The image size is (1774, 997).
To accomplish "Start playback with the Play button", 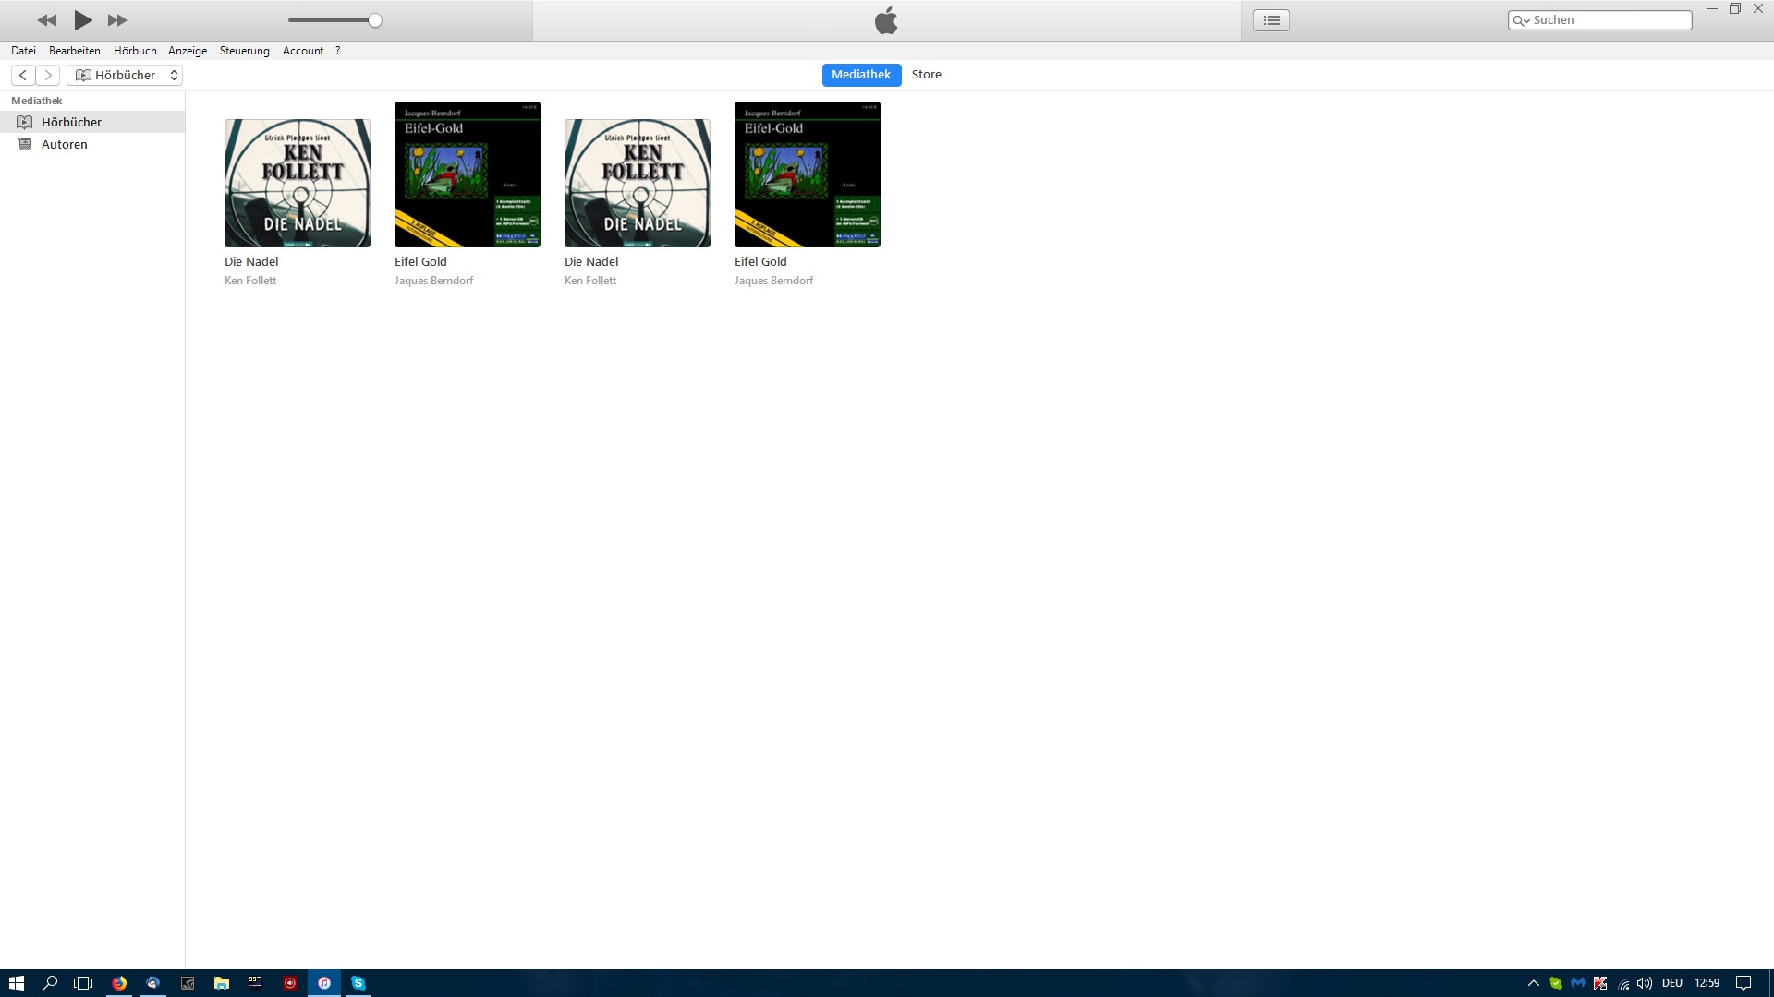I will click(x=82, y=20).
